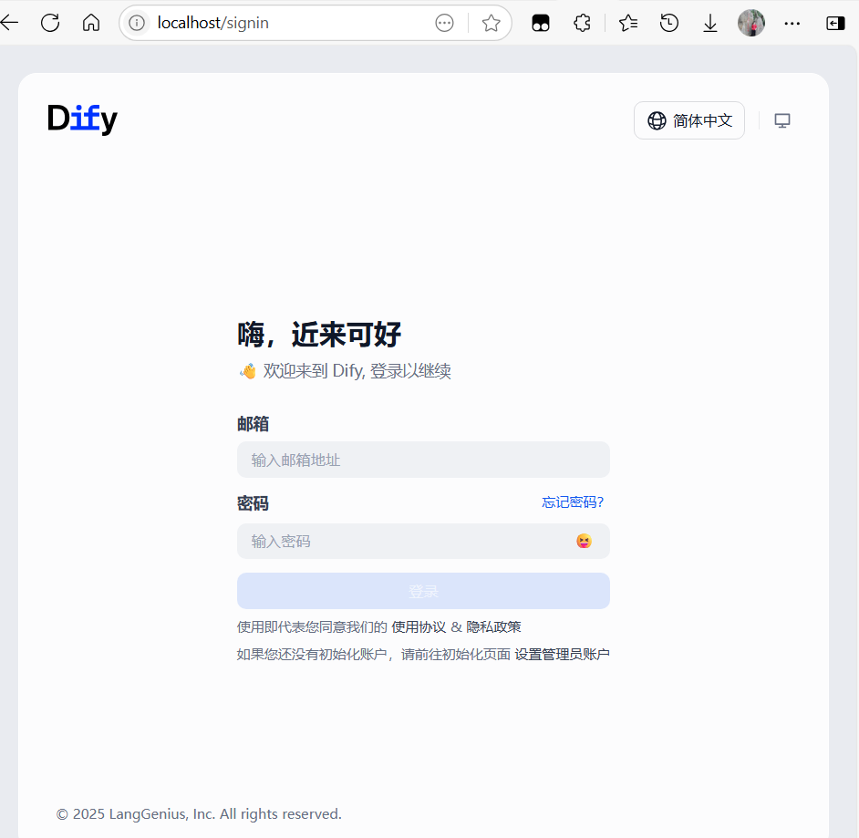Screen dimensions: 859x838
Task: Open the browser profile avatar
Action: click(x=751, y=23)
